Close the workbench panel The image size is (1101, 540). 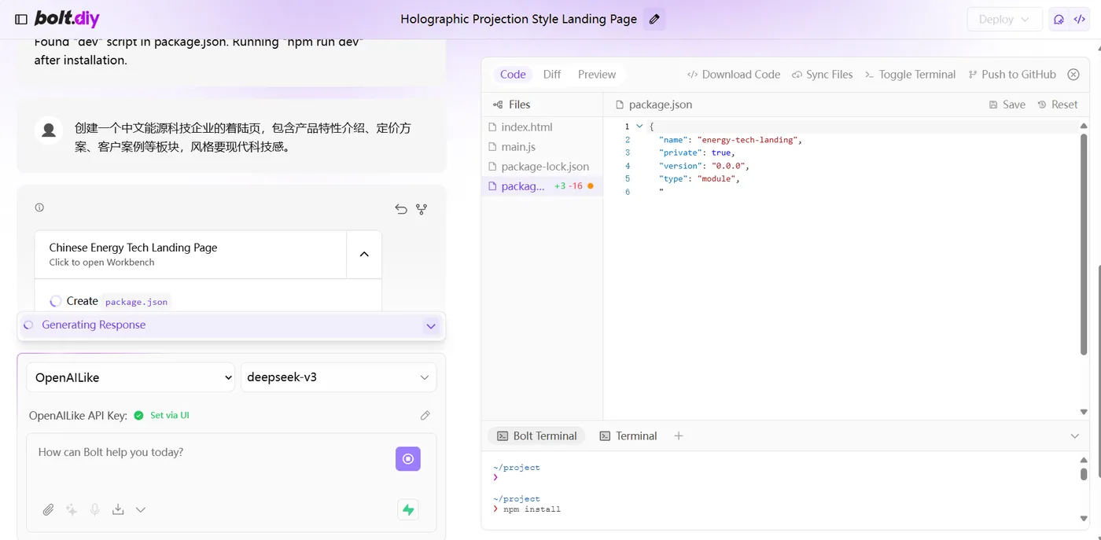pyautogui.click(x=1073, y=75)
